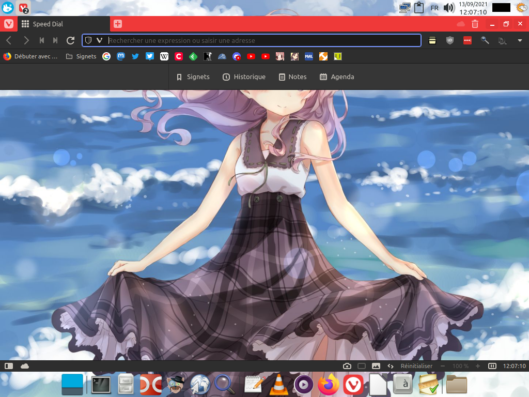Open the Twitter bird bookmark
The image size is (529, 397).
point(135,56)
